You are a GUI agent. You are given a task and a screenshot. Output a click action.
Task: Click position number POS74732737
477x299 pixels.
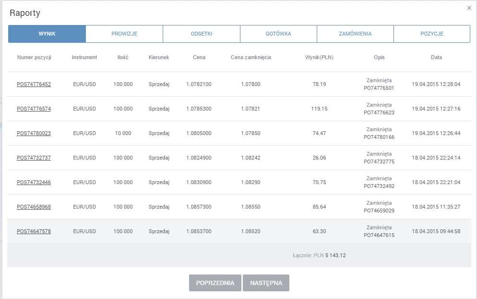pos(34,158)
